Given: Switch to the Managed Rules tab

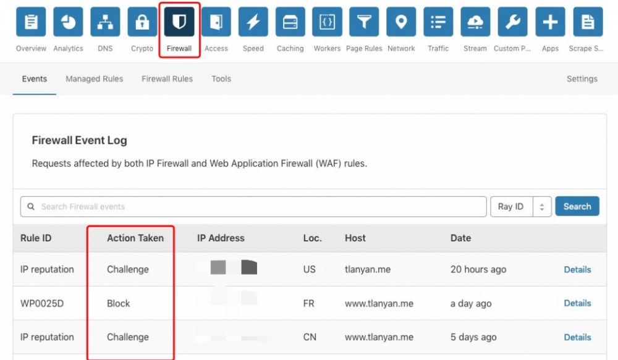Looking at the screenshot, I should (x=94, y=79).
